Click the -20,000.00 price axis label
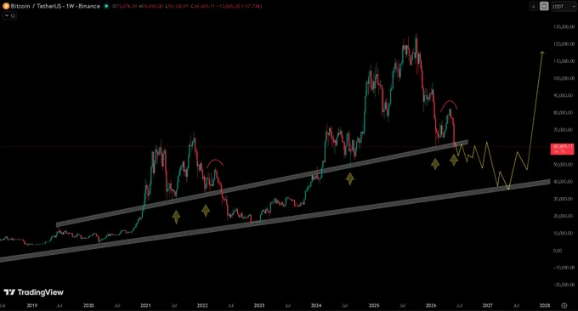 coord(564,285)
